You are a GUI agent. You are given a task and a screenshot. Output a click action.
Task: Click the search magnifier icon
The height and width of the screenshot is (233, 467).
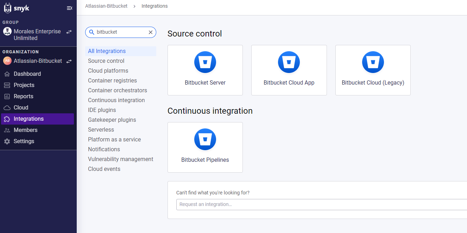(92, 32)
